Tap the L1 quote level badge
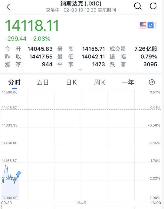The image size is (164, 209). point(150,25)
